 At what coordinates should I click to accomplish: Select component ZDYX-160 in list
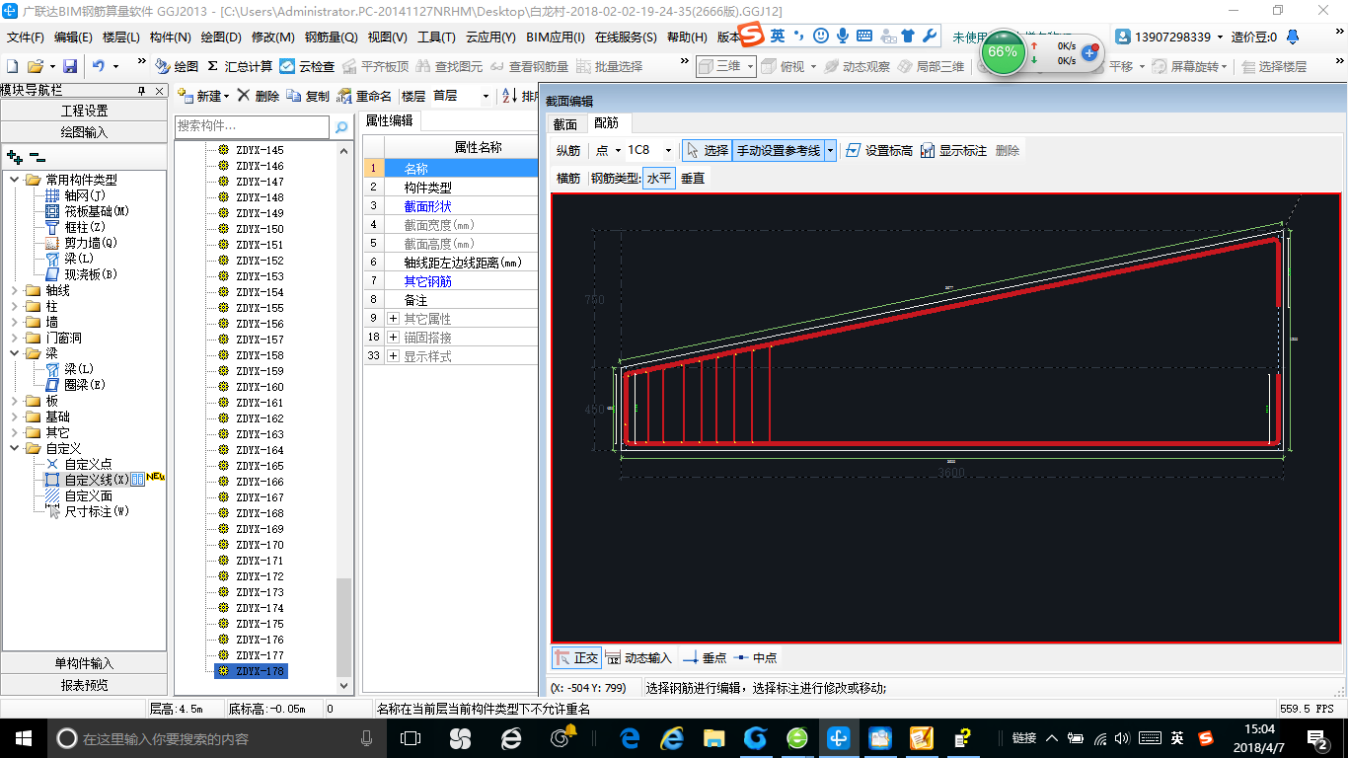pos(260,387)
